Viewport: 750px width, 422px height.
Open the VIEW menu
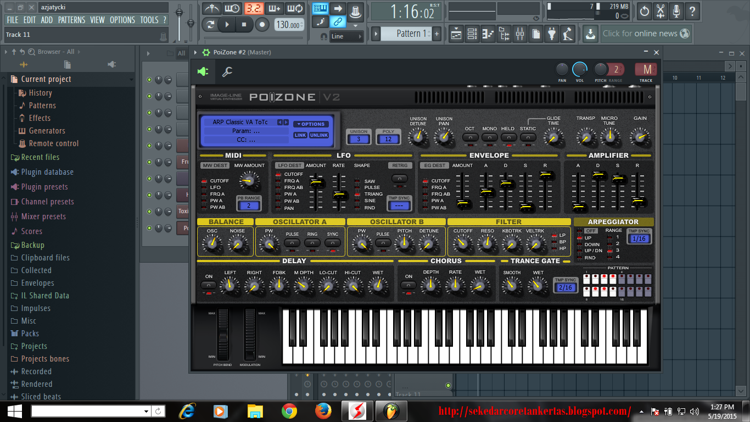[97, 20]
